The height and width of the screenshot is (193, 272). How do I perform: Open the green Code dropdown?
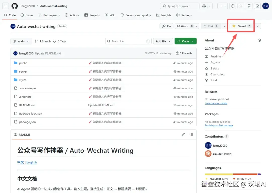click(x=185, y=41)
